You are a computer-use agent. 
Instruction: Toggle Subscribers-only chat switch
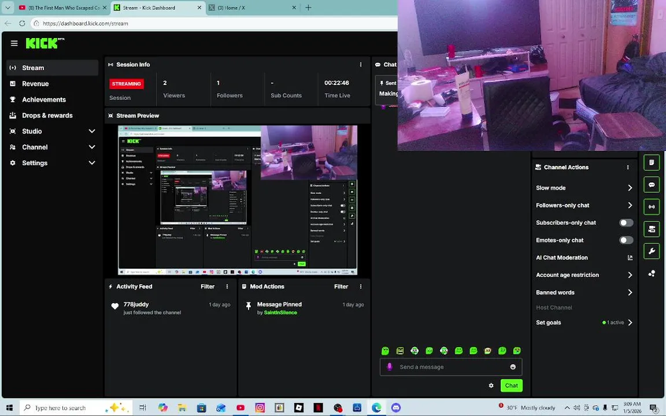[x=626, y=223]
